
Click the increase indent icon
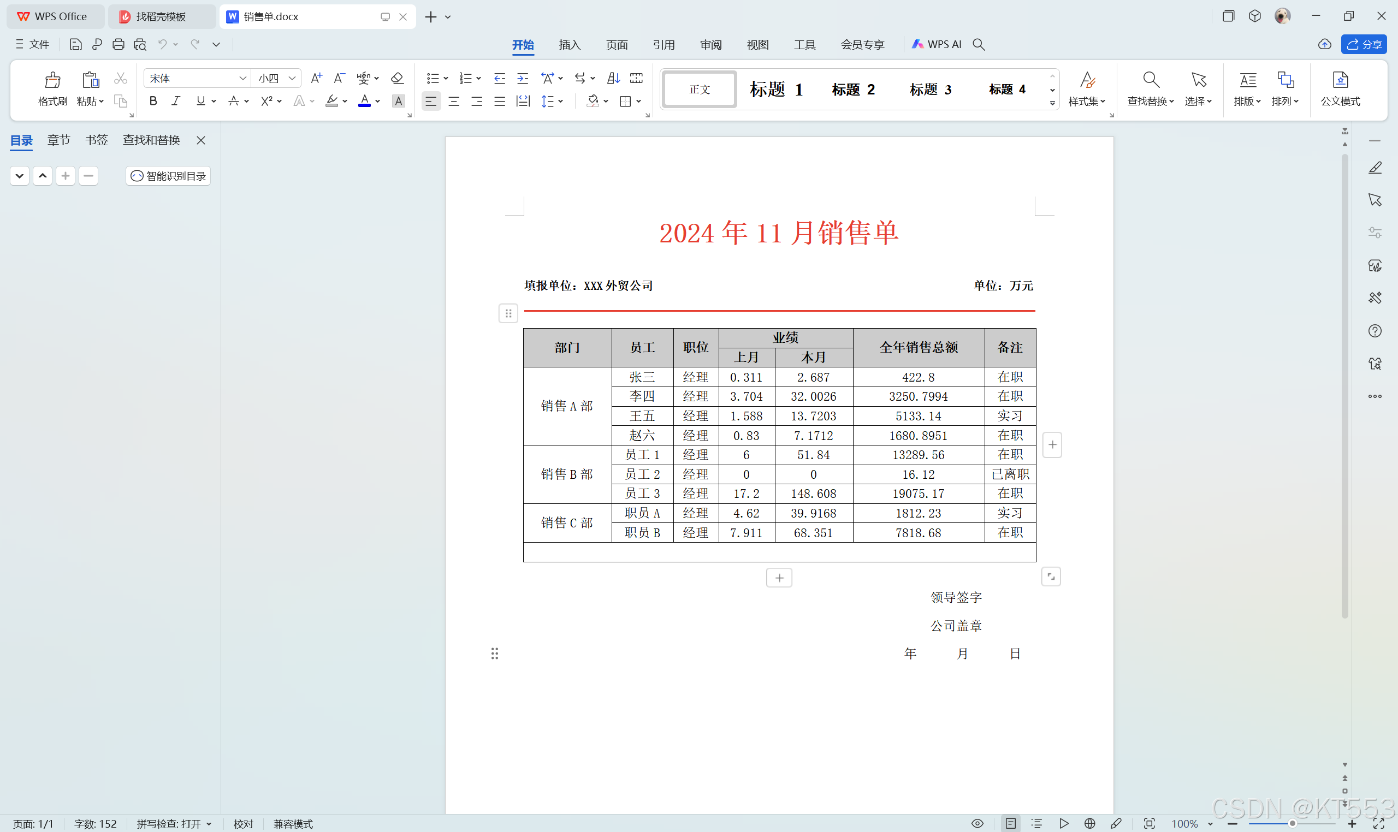click(523, 78)
